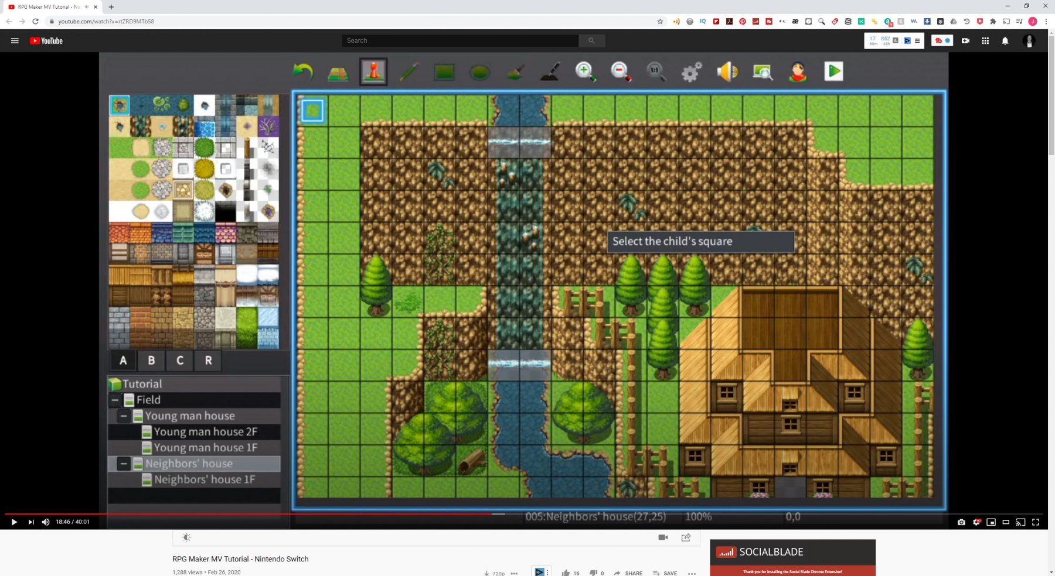Choose the Rectangle fill tool
The height and width of the screenshot is (576, 1055).
coord(444,72)
